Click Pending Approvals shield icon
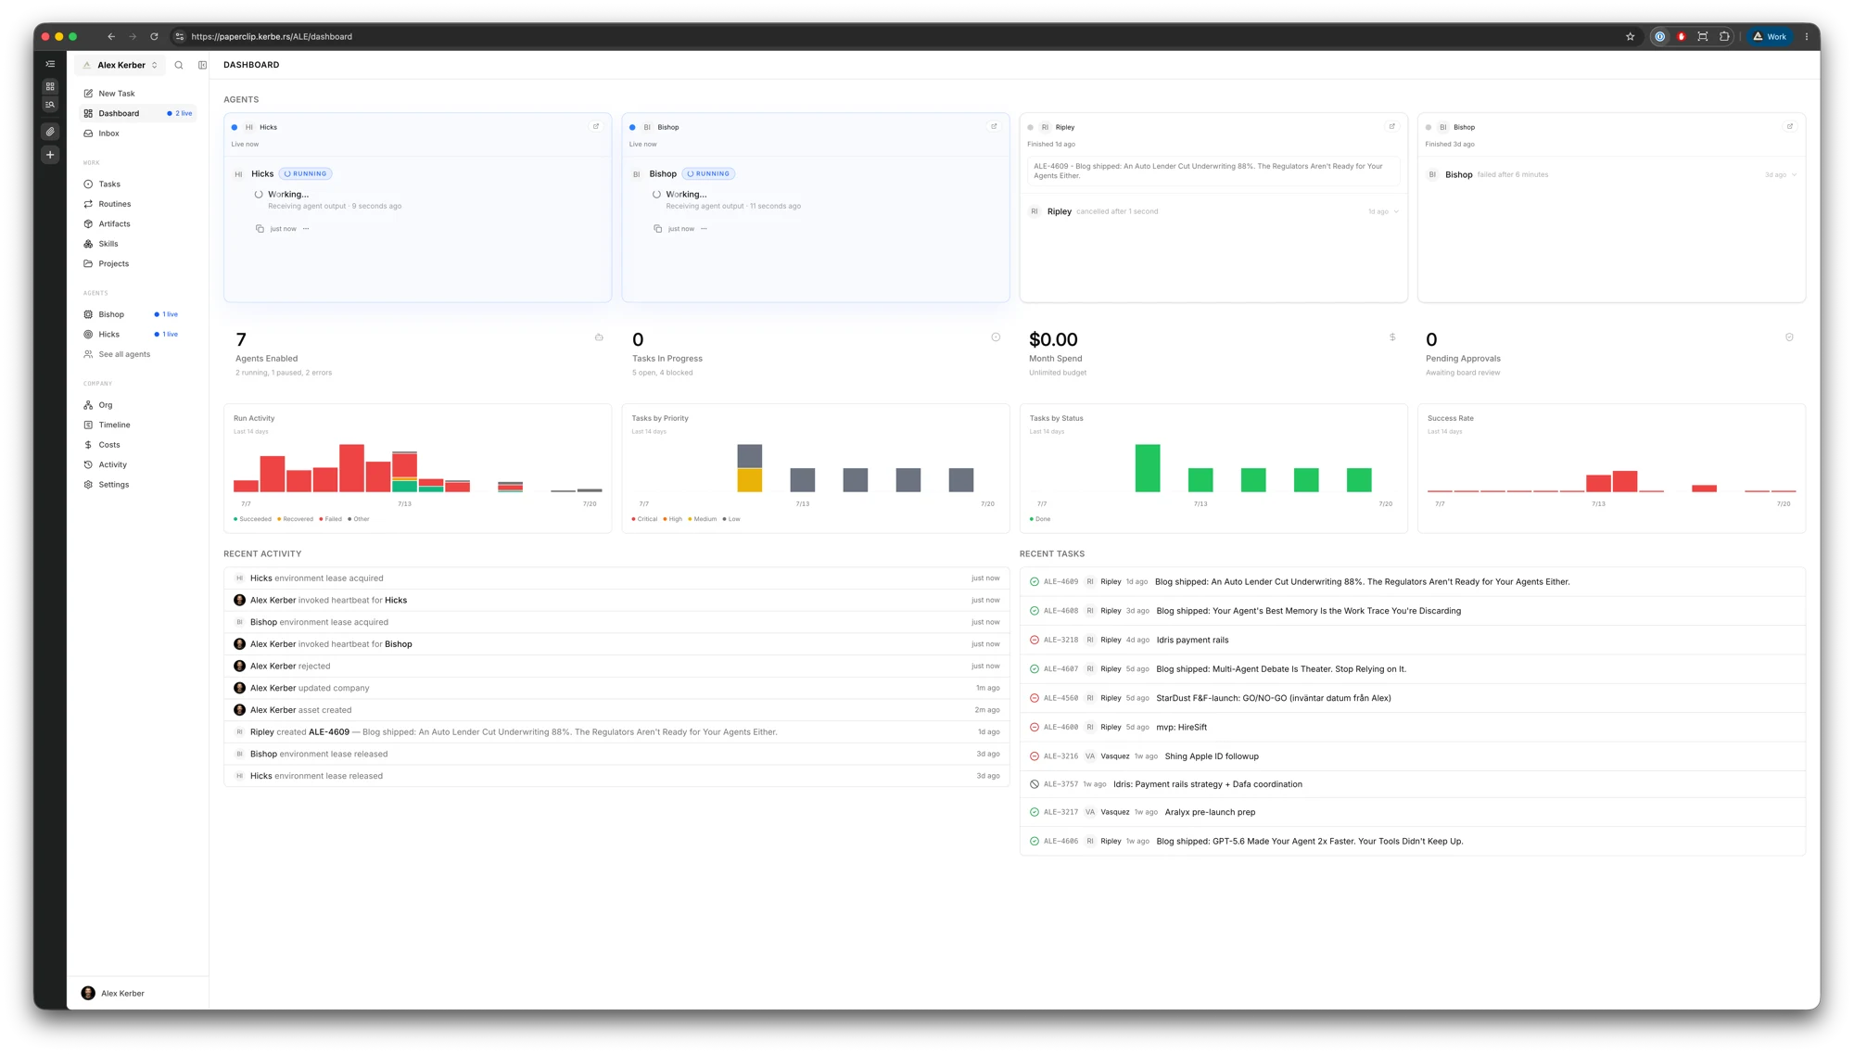 coord(1789,337)
